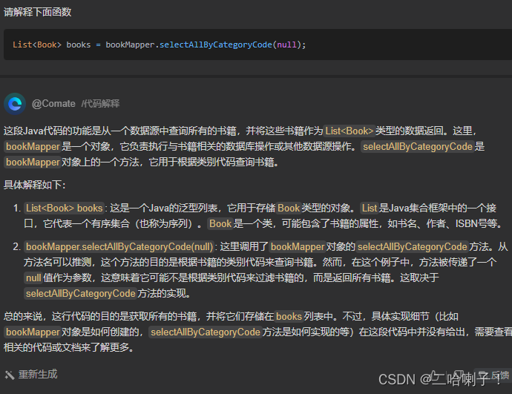Click the Comate avatar logo

pyautogui.click(x=15, y=104)
